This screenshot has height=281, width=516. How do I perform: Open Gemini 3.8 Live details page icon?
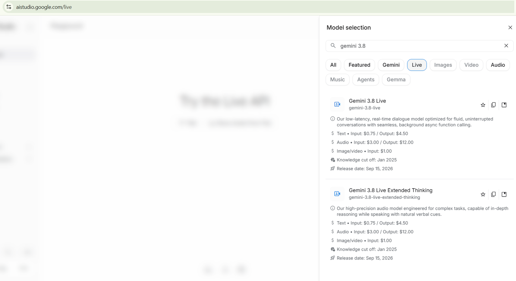pos(504,105)
